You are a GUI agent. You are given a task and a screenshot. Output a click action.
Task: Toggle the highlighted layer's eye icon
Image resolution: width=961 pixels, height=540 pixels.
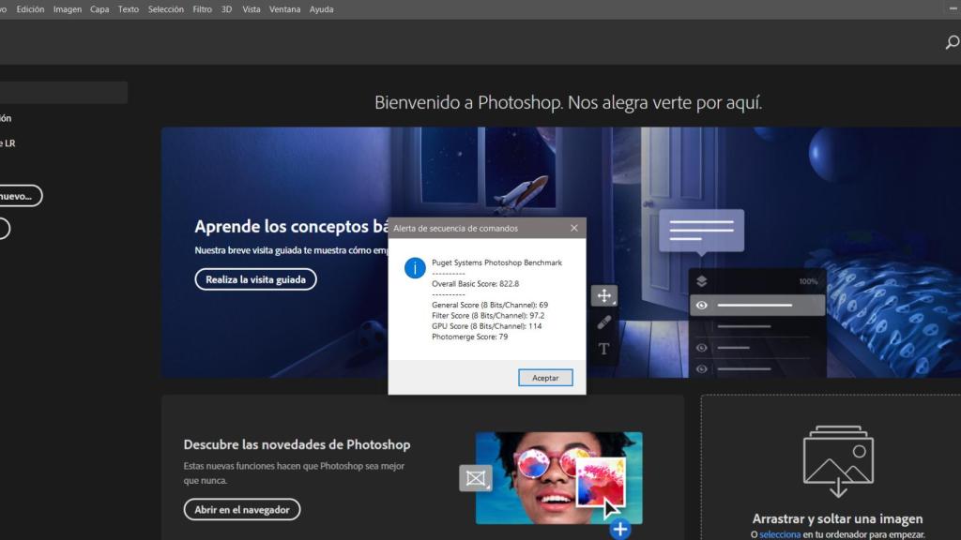tap(701, 306)
